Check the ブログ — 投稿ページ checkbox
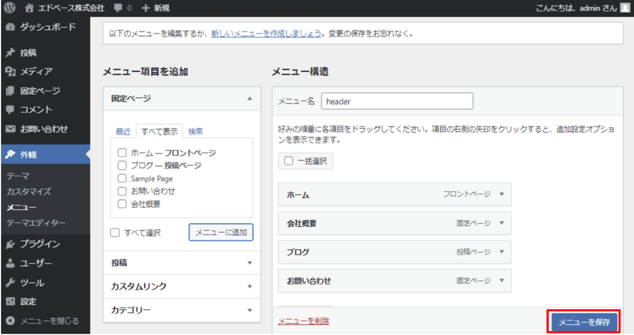This screenshot has height=335, width=634. coord(122,166)
